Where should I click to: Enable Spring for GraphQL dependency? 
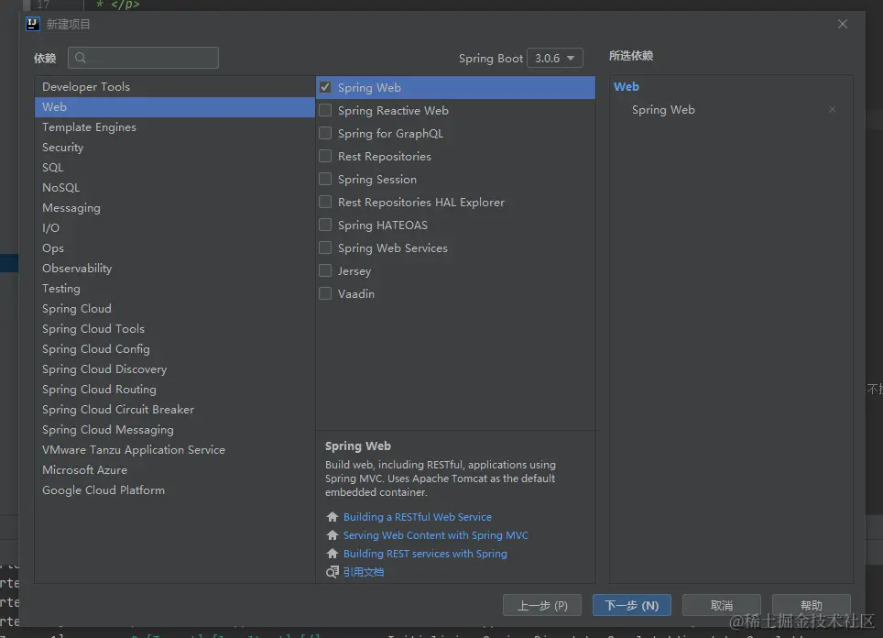pyautogui.click(x=325, y=133)
